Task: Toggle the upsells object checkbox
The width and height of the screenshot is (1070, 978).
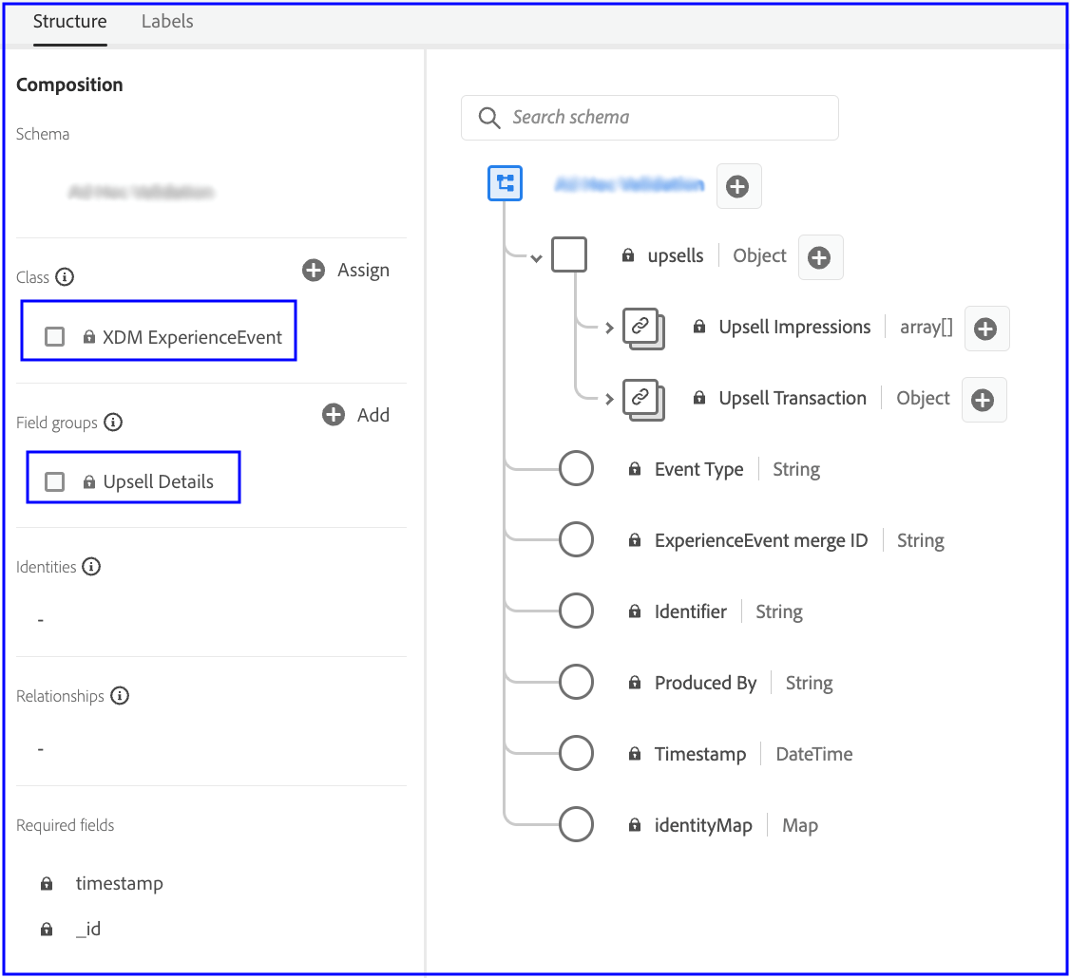Action: [x=569, y=254]
